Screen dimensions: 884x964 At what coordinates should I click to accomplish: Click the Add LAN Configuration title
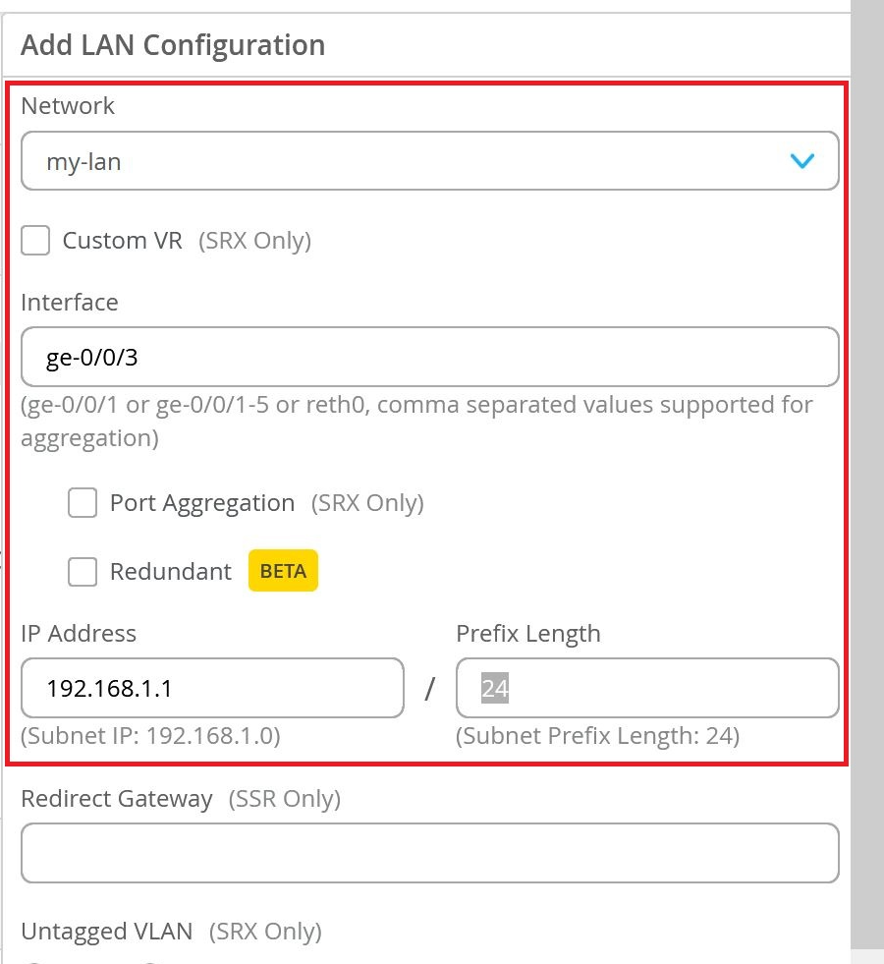tap(173, 45)
